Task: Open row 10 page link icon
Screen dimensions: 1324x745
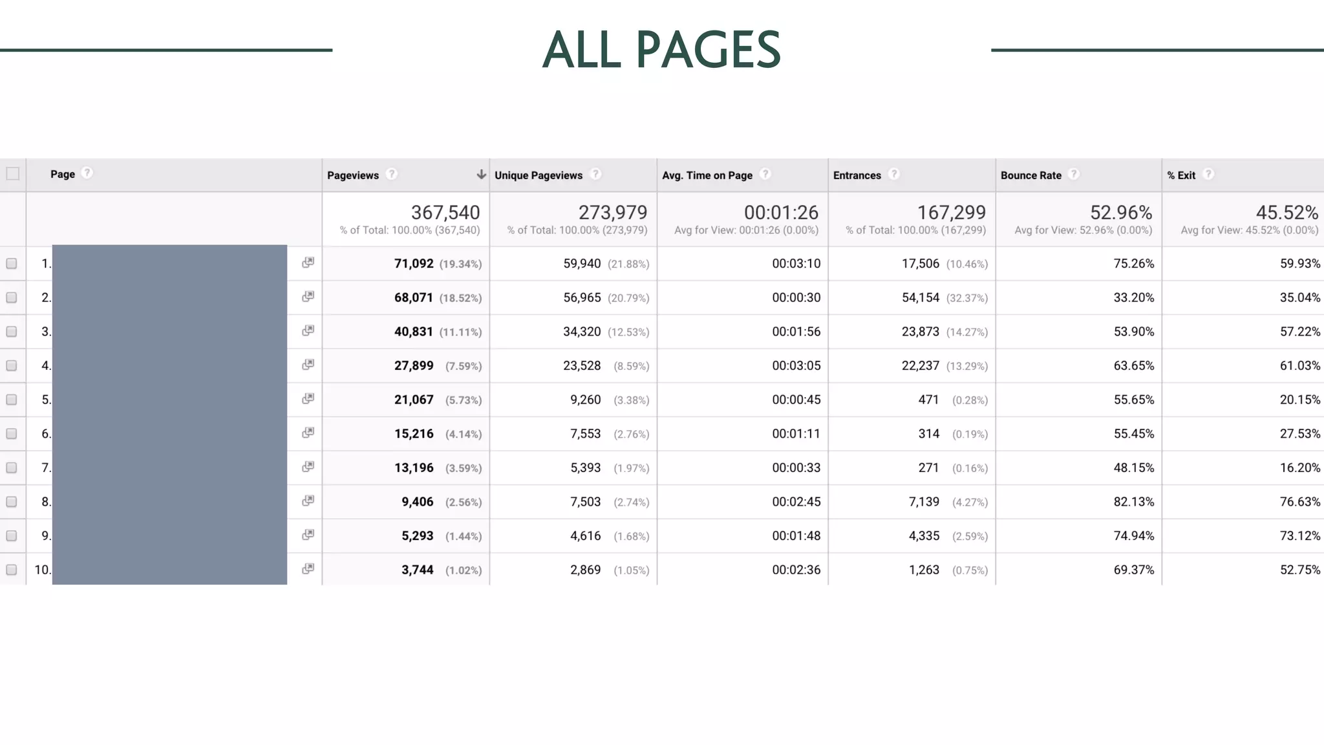Action: pos(308,568)
